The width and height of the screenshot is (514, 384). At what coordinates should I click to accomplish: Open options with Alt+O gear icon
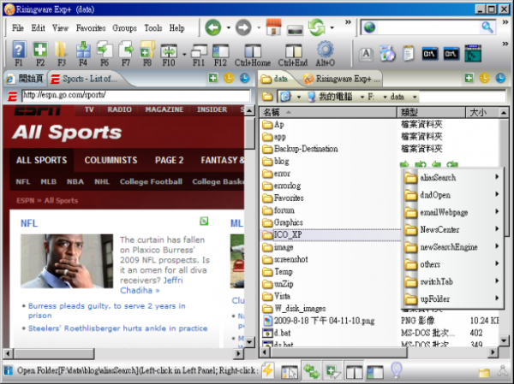(326, 50)
